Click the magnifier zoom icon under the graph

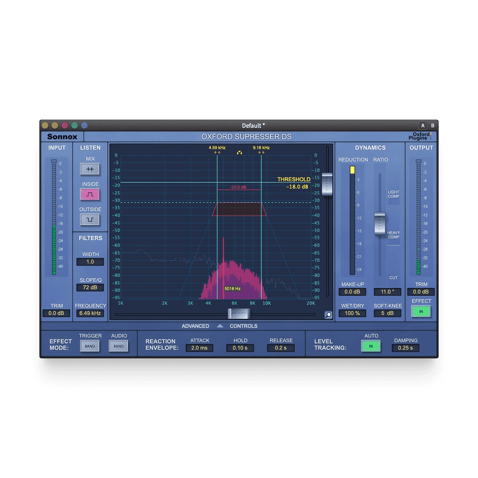(328, 315)
